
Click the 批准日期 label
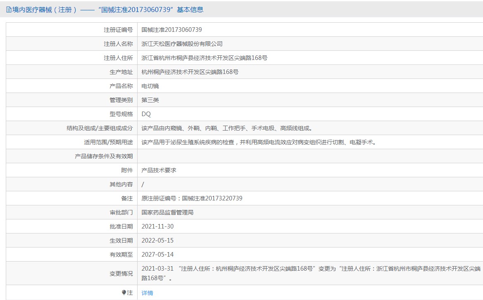[x=121, y=227]
